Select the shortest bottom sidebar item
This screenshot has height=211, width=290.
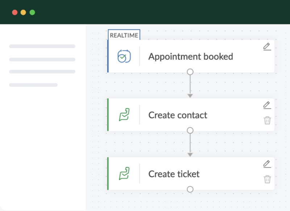coord(33,85)
